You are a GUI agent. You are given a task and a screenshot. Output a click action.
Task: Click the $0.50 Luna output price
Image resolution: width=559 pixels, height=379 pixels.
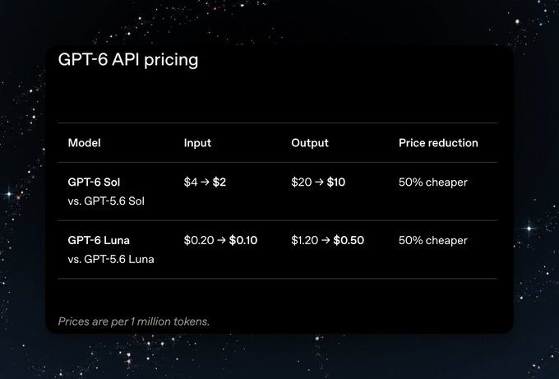tap(349, 240)
